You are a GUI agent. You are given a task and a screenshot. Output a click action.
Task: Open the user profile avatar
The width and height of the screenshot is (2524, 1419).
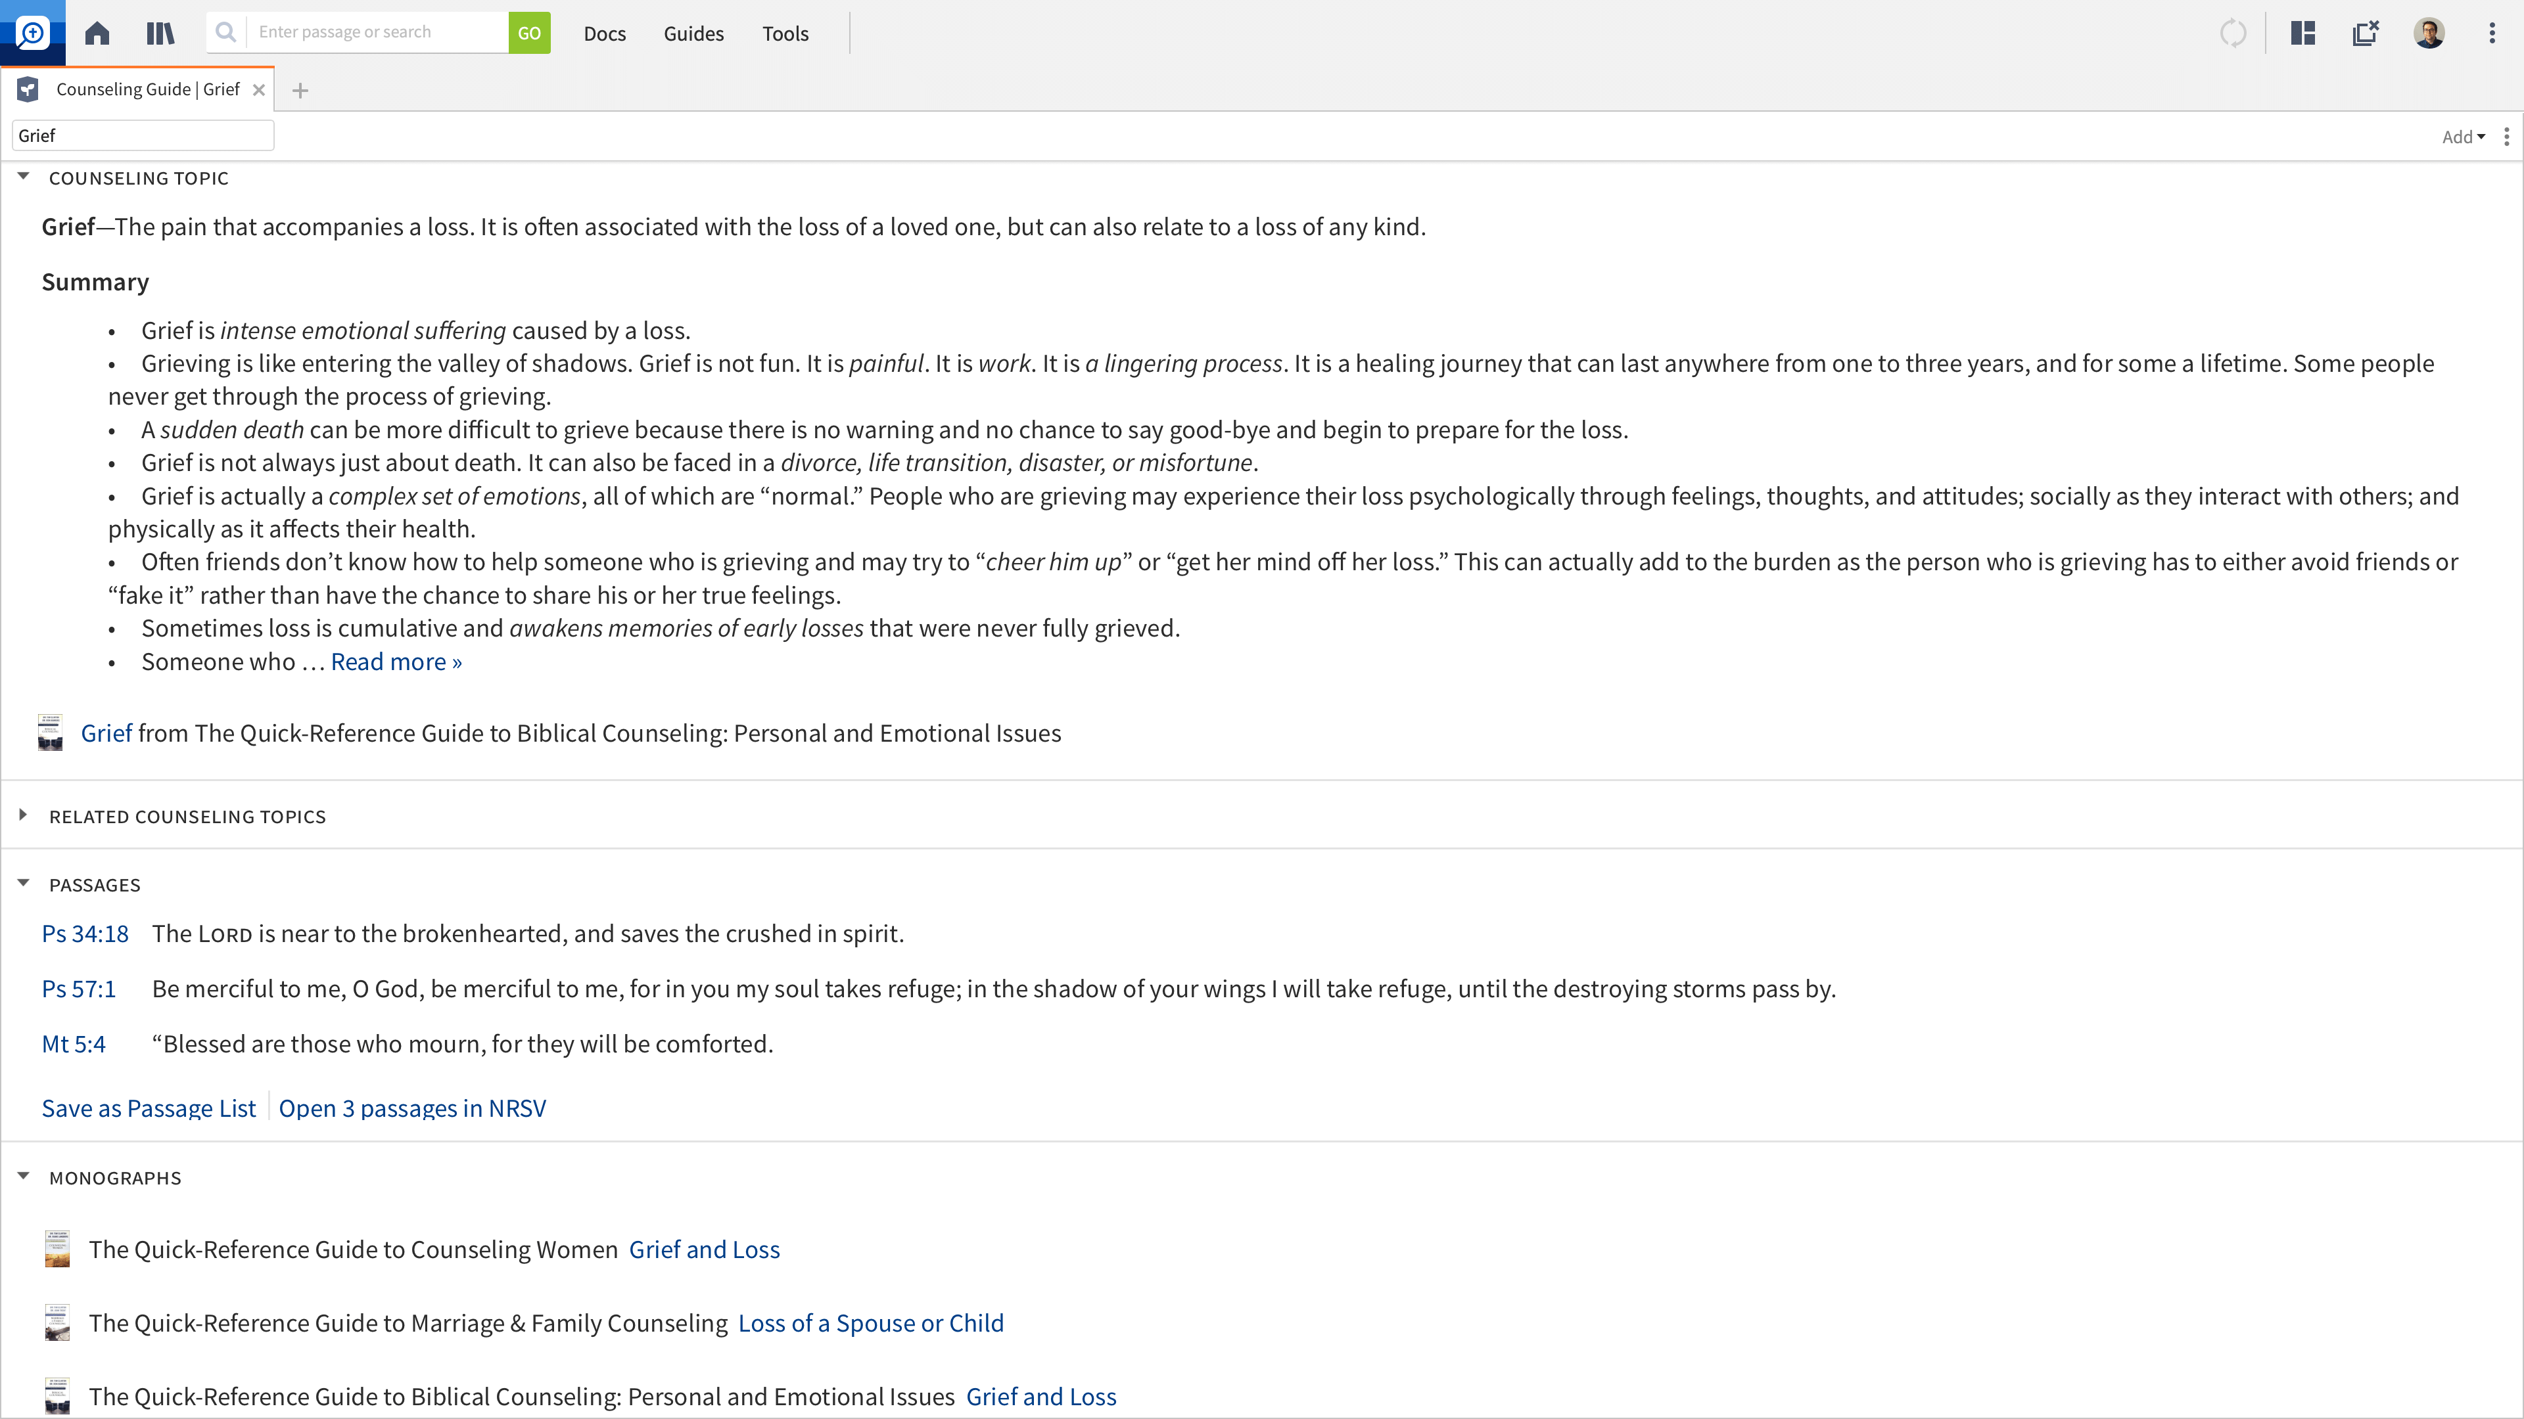pos(2429,34)
